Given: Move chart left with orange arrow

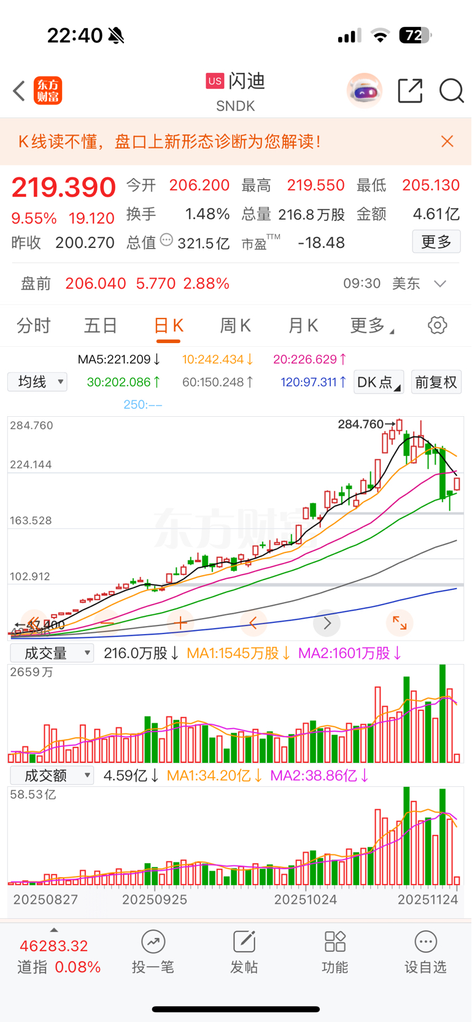Looking at the screenshot, I should (253, 623).
